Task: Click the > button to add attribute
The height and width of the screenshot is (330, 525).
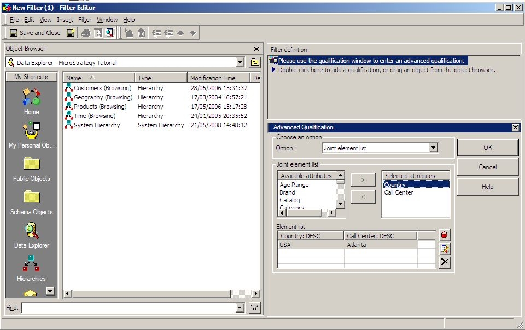Action: [x=363, y=179]
